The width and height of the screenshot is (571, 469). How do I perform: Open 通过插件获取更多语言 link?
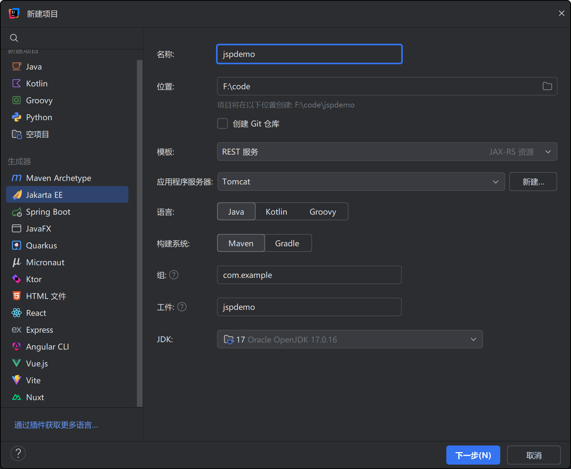56,425
